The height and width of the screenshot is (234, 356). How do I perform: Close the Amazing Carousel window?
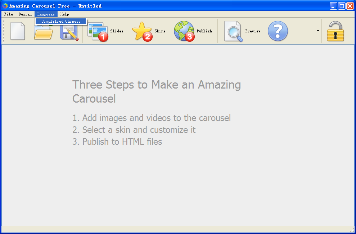pos(350,6)
